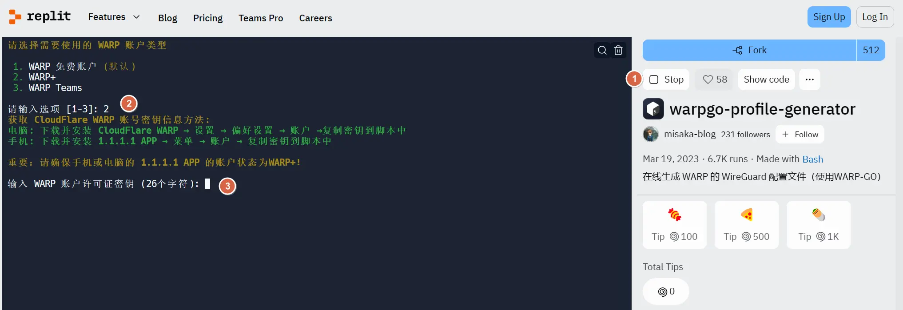
Task: Open the misaka-blog profile link
Action: click(x=690, y=134)
